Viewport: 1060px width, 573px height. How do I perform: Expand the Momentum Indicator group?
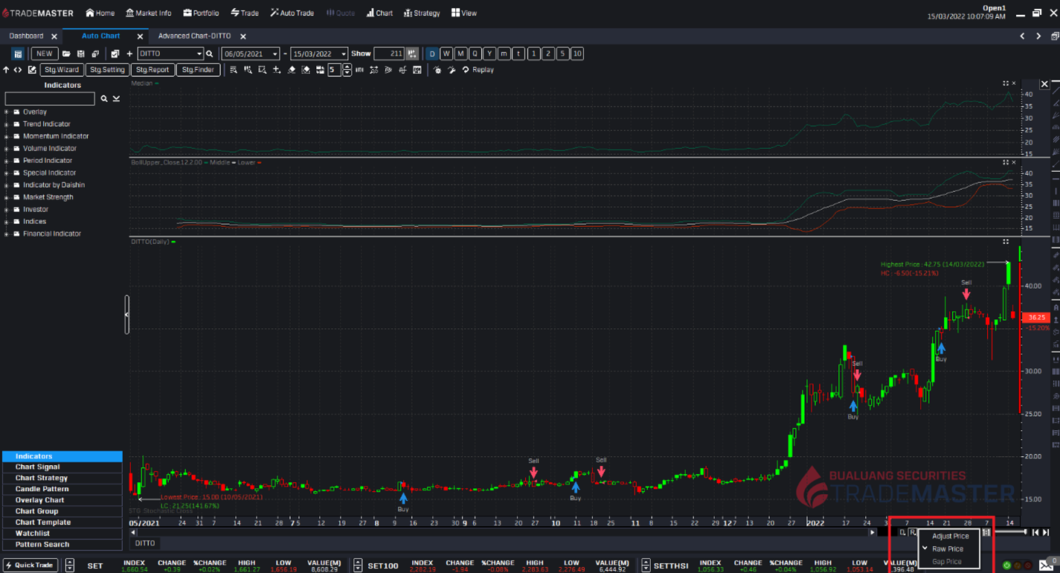7,136
